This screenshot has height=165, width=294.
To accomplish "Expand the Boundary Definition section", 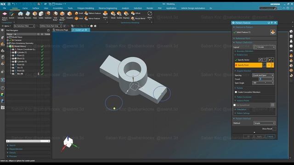I will pyautogui.click(x=245, y=51).
